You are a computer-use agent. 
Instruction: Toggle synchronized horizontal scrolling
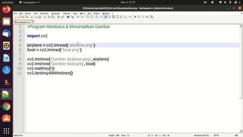click(91, 17)
